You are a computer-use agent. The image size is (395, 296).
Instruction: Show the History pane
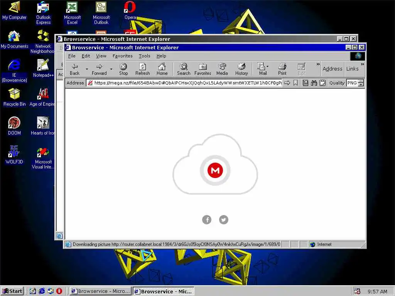pos(241,69)
